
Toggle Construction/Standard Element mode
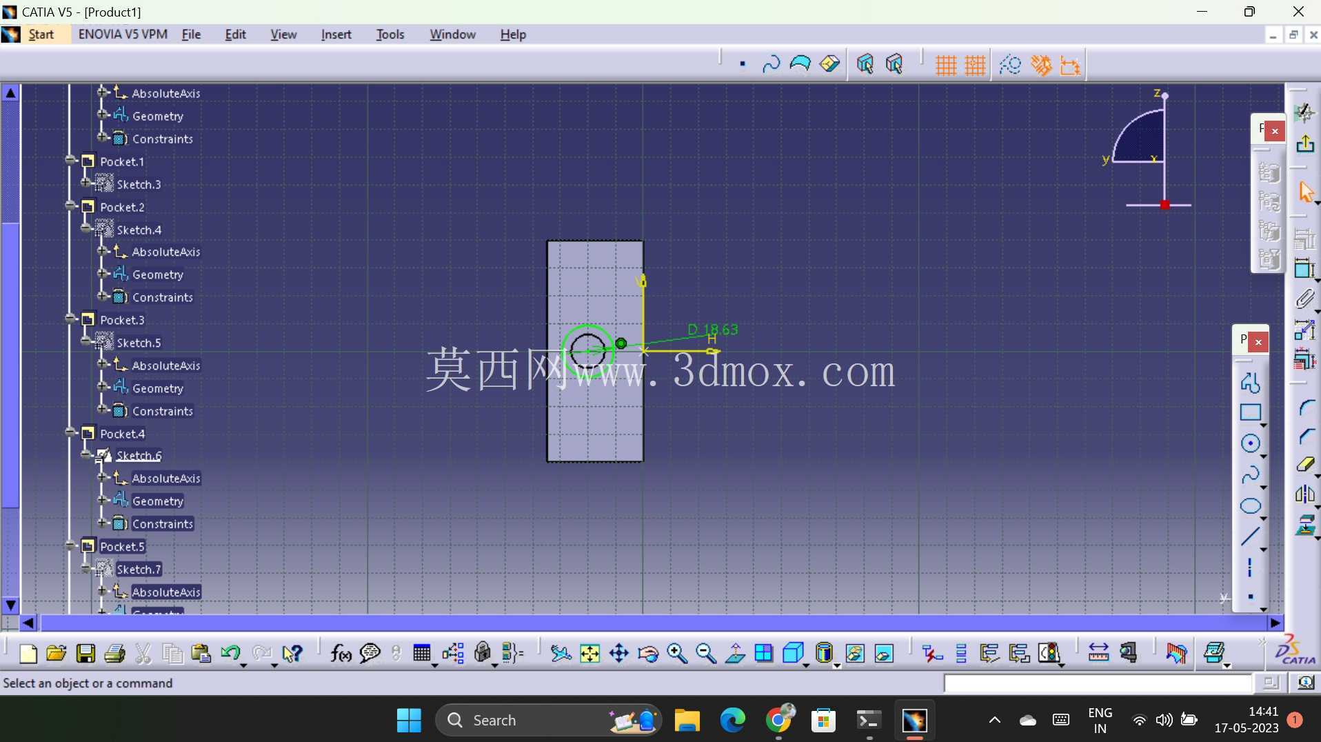coord(1011,66)
